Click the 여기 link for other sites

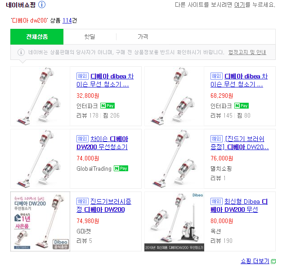(240, 5)
